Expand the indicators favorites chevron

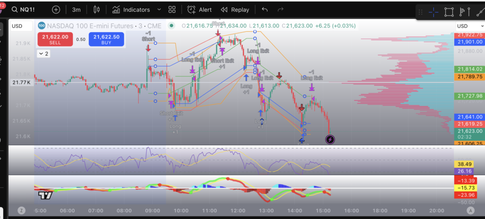158,9
